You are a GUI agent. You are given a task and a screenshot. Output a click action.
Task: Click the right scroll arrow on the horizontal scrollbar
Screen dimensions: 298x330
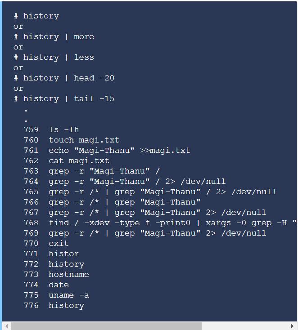(x=293, y=326)
